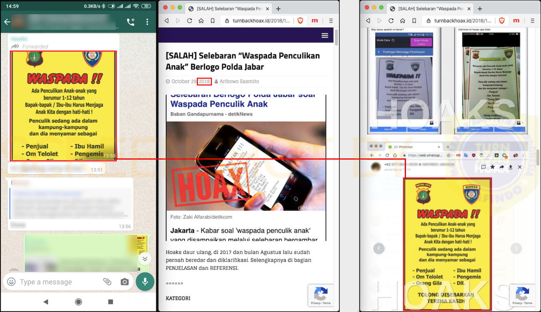Tap Android recent apps square button
541x312 pixels.
click(111, 302)
